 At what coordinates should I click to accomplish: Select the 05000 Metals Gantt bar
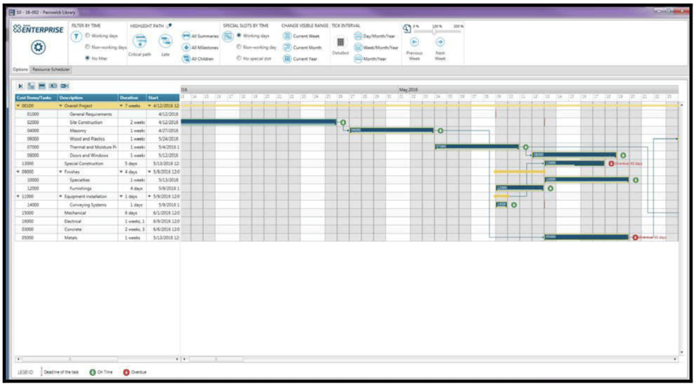coord(587,237)
